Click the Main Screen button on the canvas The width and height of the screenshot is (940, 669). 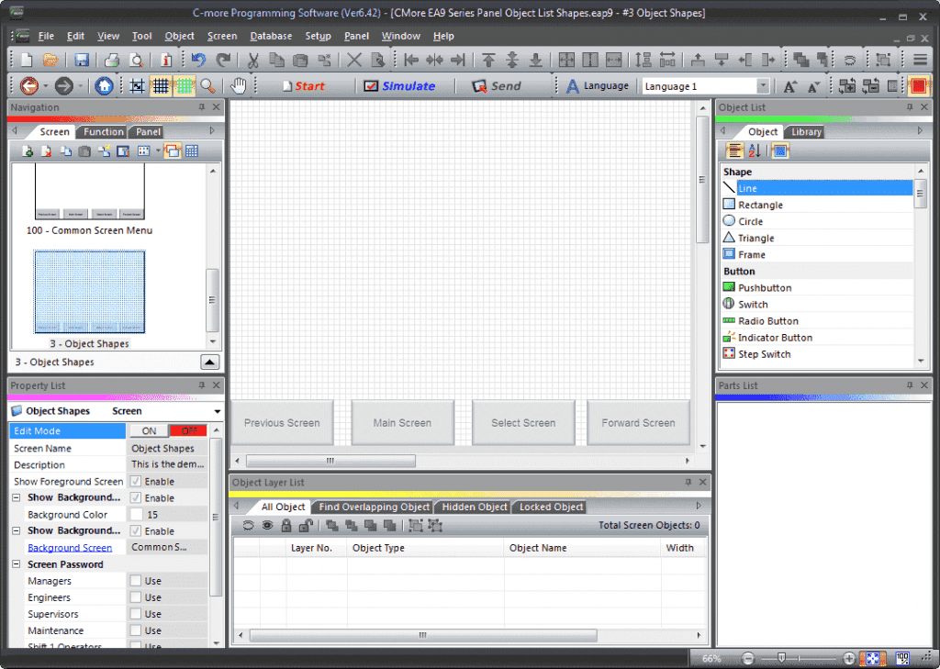(402, 422)
